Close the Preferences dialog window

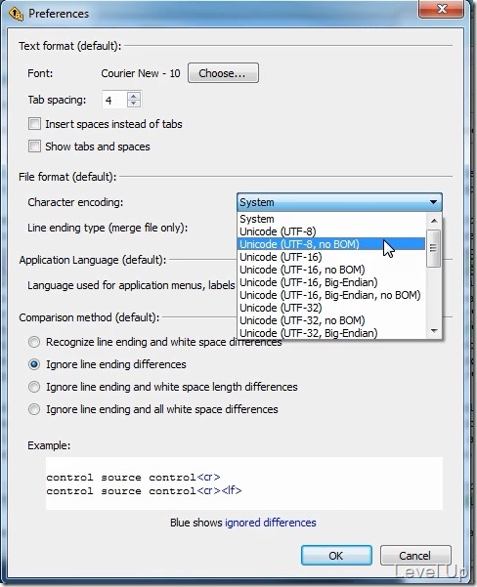click(442, 9)
